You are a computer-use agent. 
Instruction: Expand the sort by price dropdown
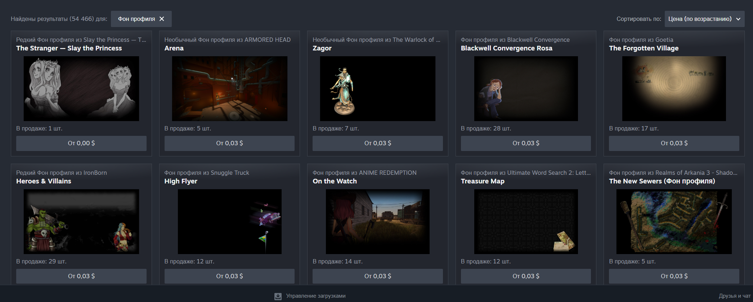(704, 19)
